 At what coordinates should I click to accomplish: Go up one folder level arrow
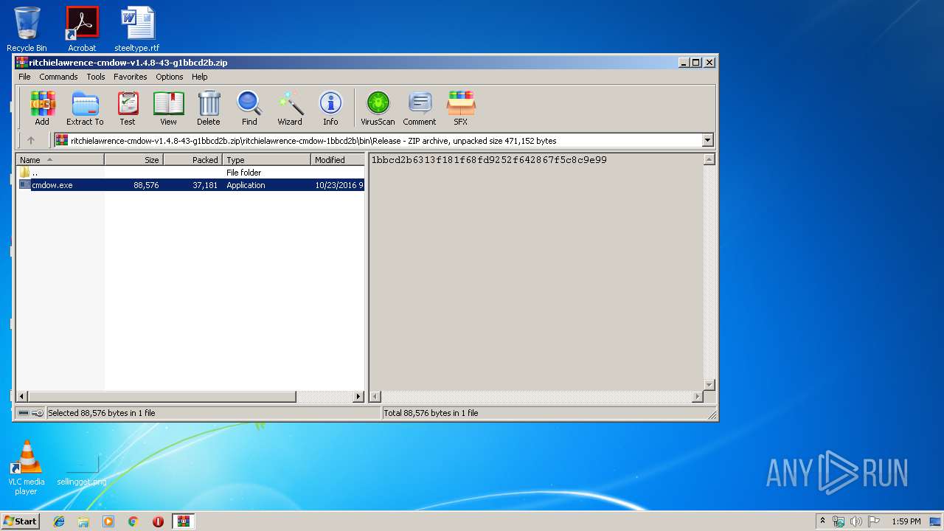point(31,140)
